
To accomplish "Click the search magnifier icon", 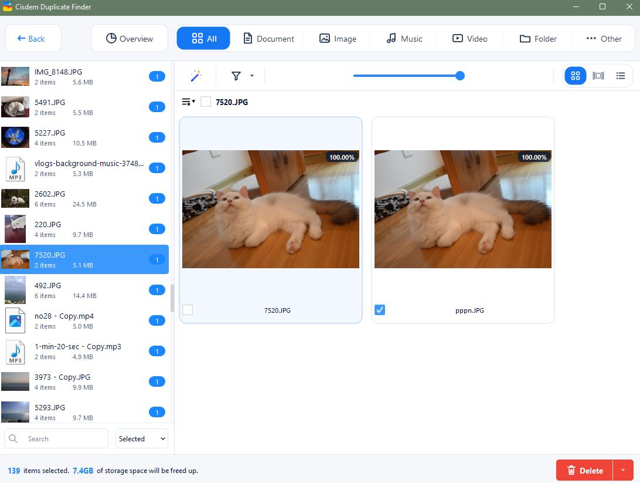I will [x=13, y=438].
